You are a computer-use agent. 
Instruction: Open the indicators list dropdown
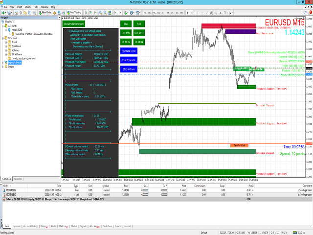(x=126, y=13)
